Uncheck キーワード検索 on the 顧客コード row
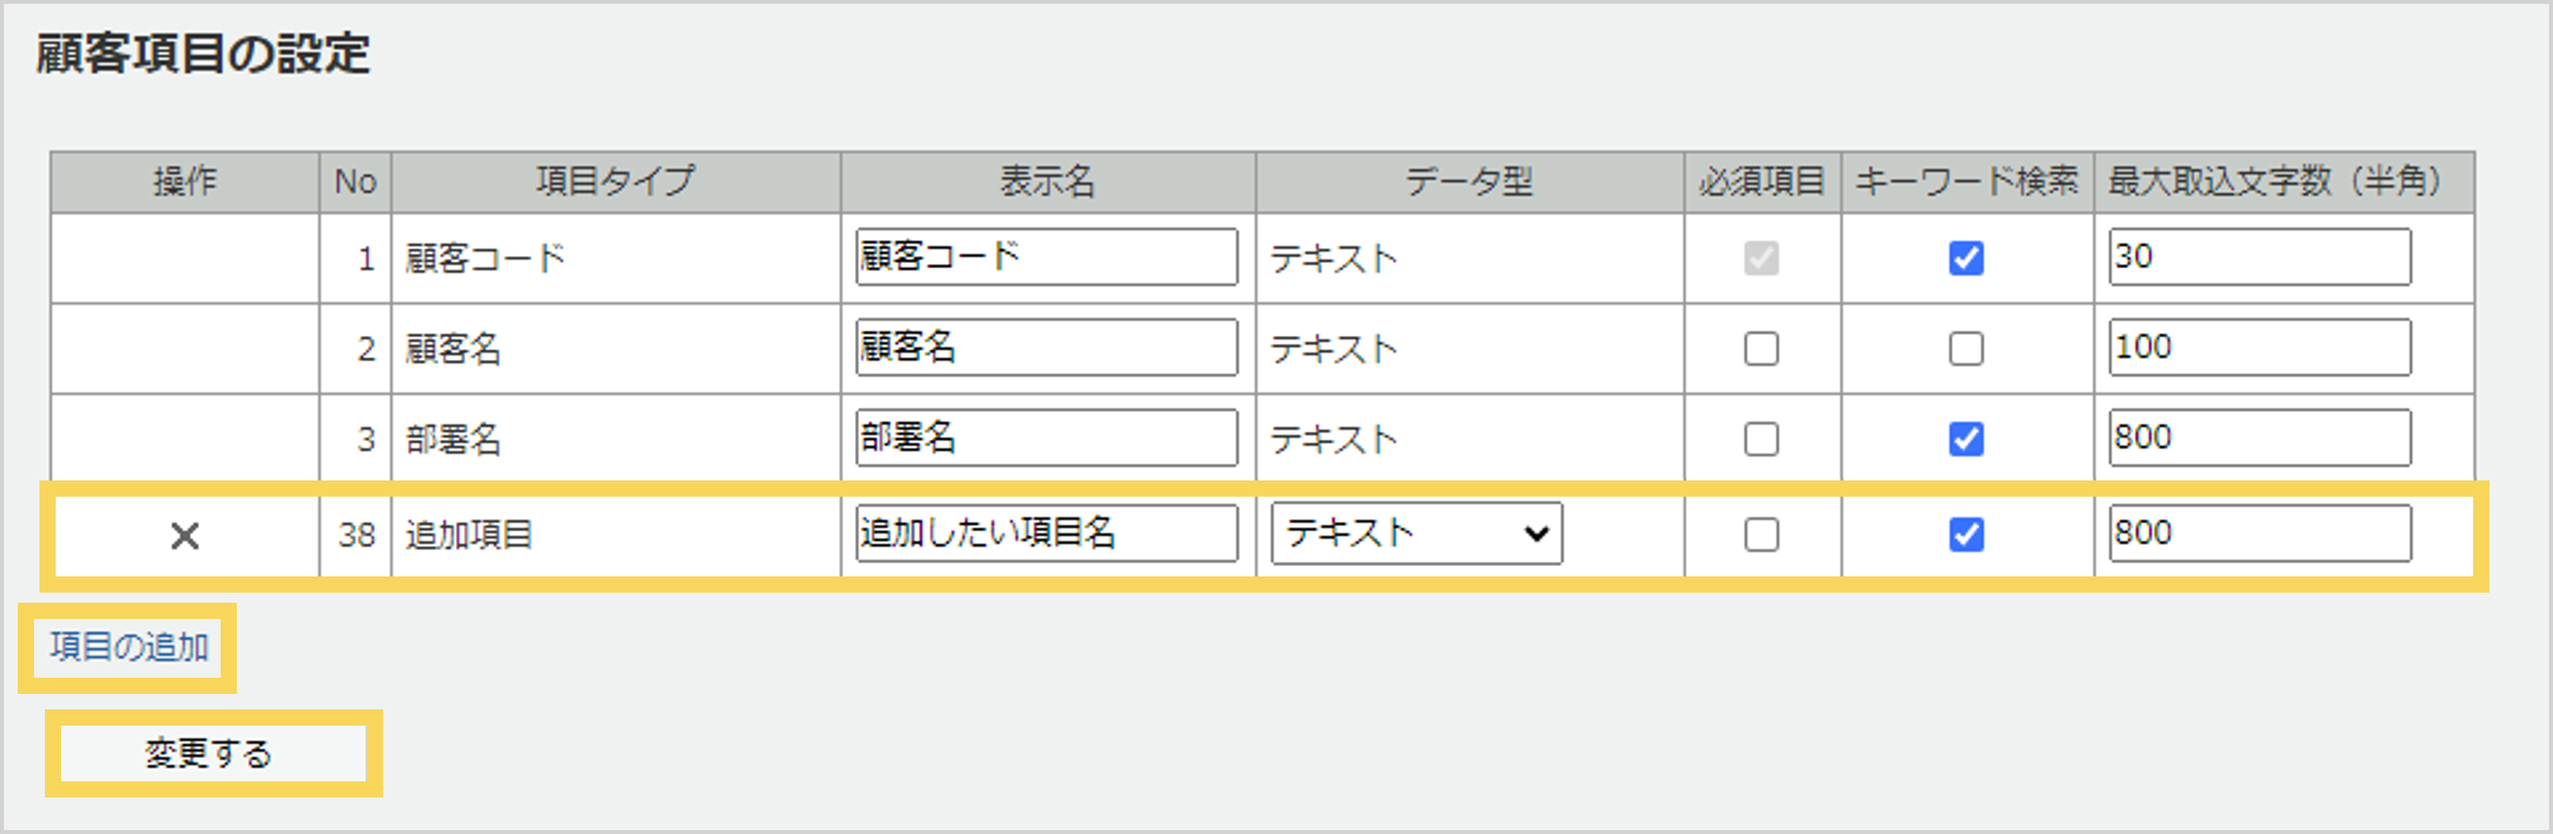Image resolution: width=2553 pixels, height=834 pixels. click(x=1967, y=257)
